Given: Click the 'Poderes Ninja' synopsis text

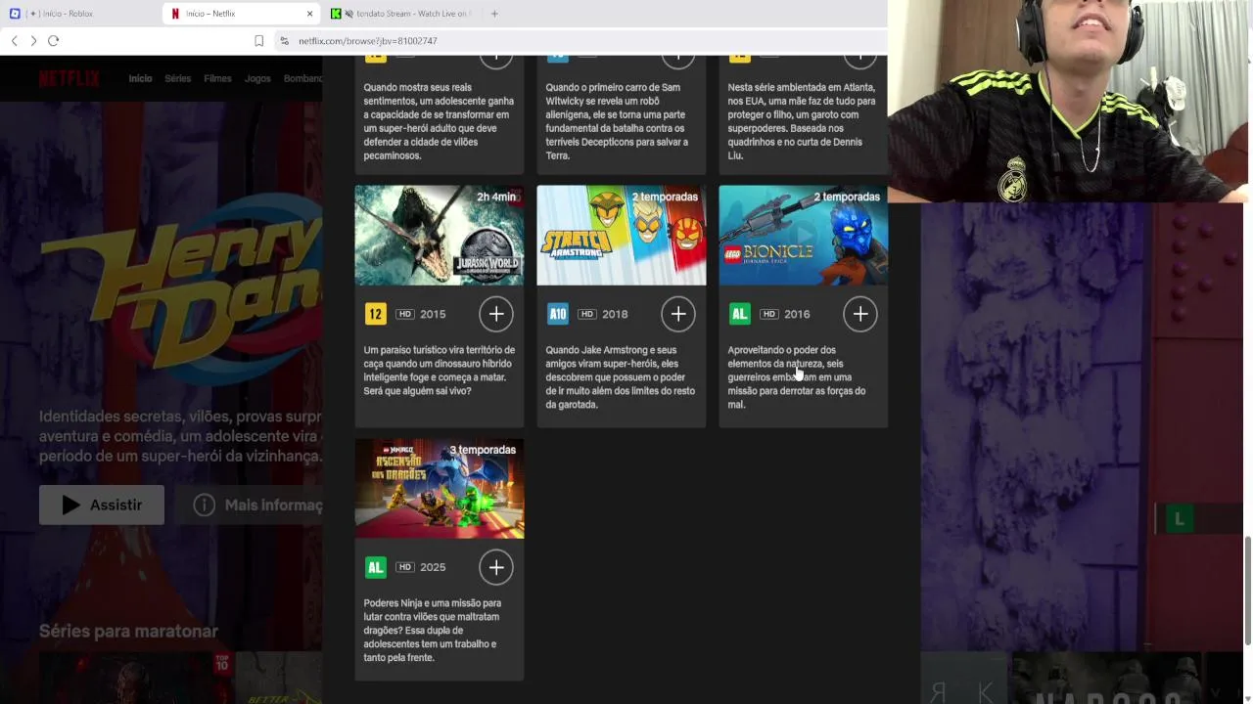Looking at the screenshot, I should click(x=432, y=631).
